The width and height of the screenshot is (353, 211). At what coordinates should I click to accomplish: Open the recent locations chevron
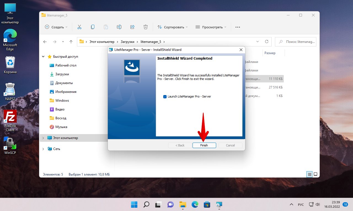(x=63, y=42)
